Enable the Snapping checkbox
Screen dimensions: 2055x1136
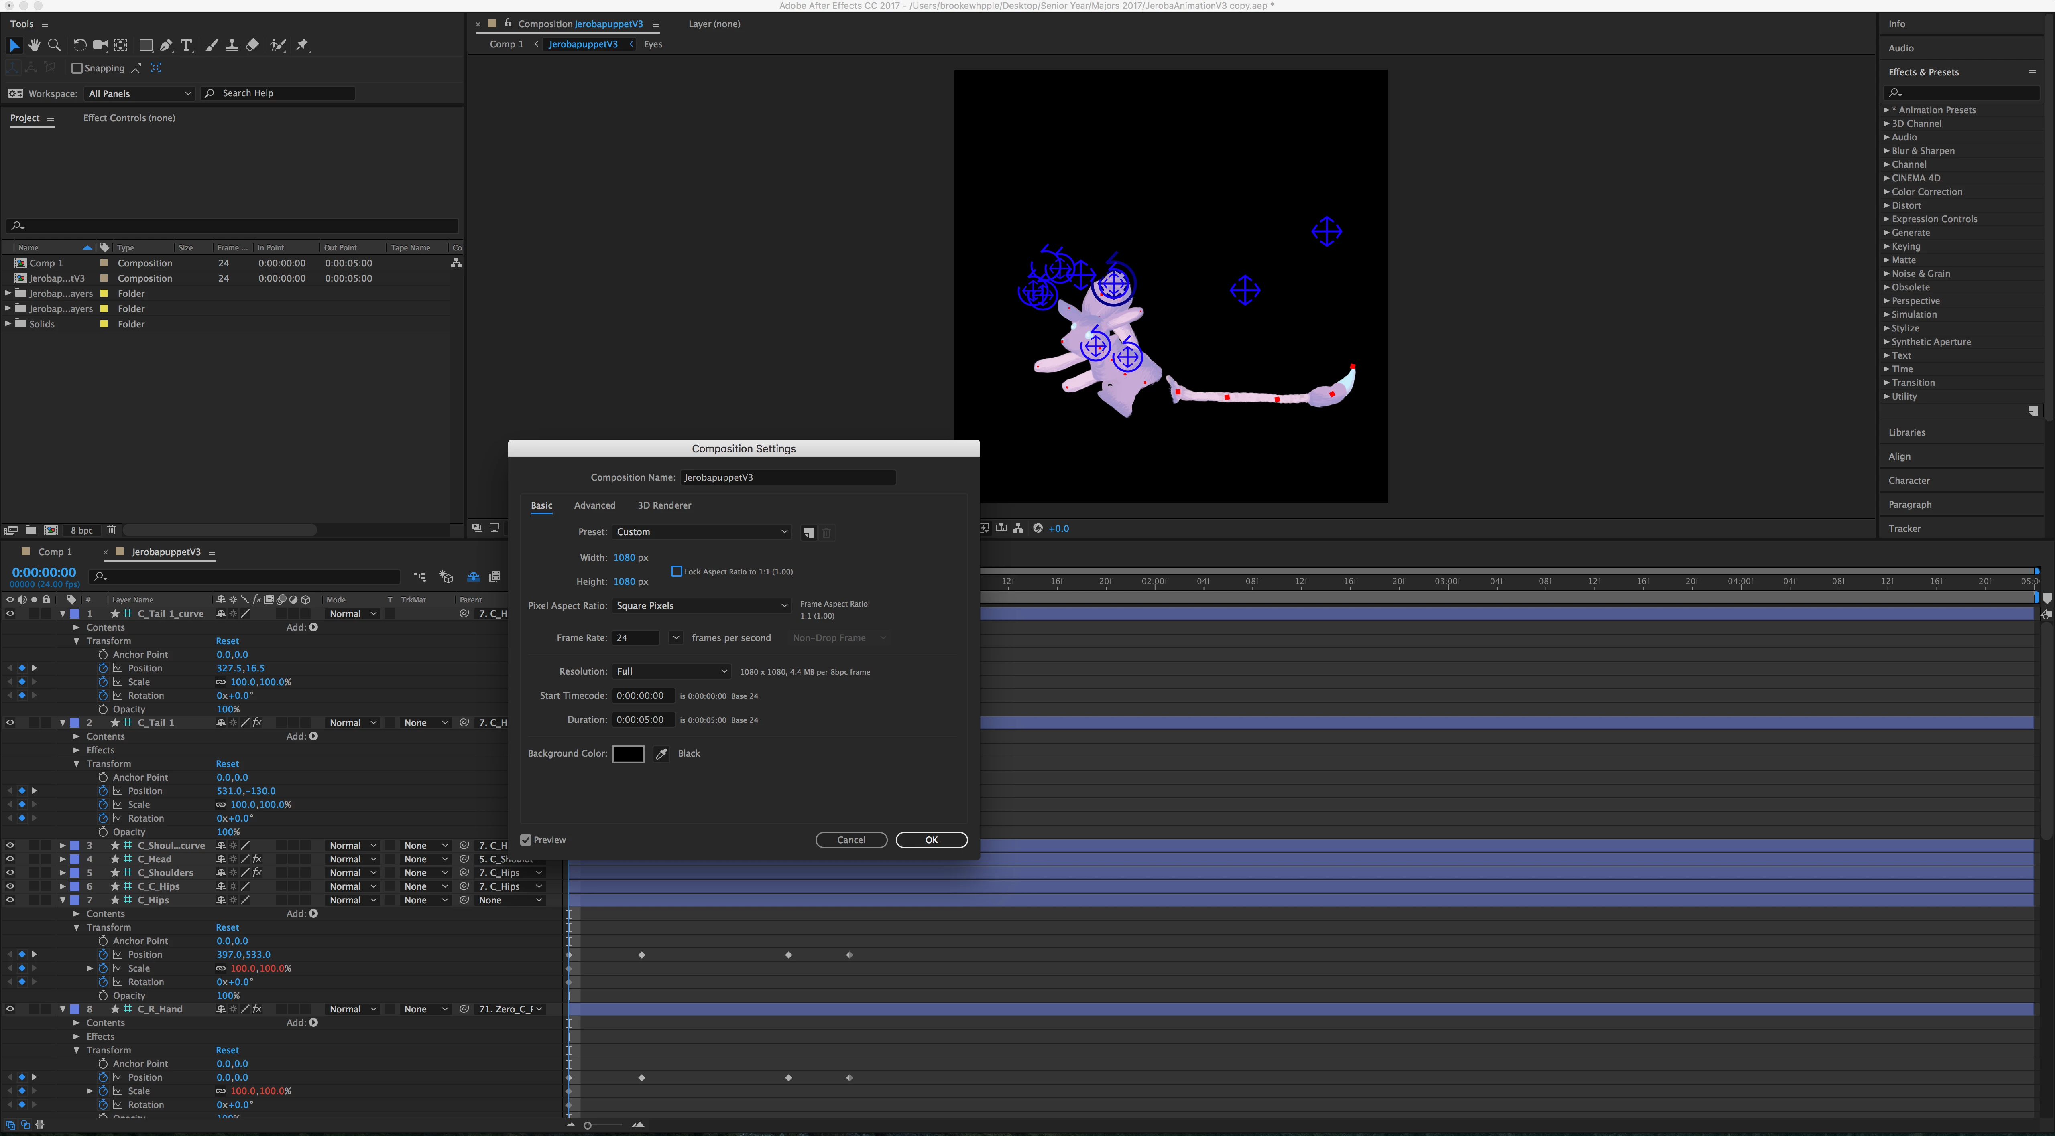coord(77,69)
